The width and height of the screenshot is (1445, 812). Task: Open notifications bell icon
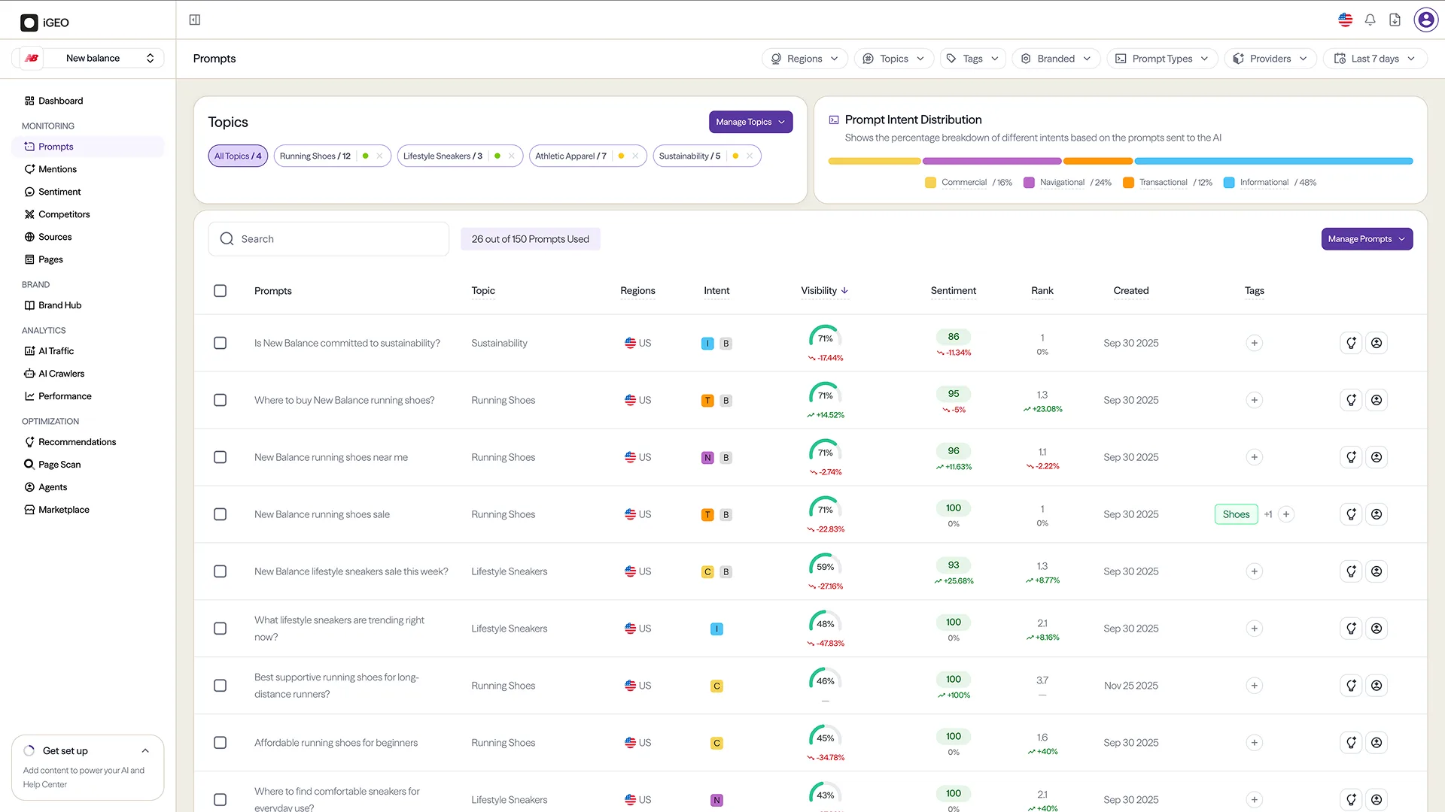(x=1370, y=20)
